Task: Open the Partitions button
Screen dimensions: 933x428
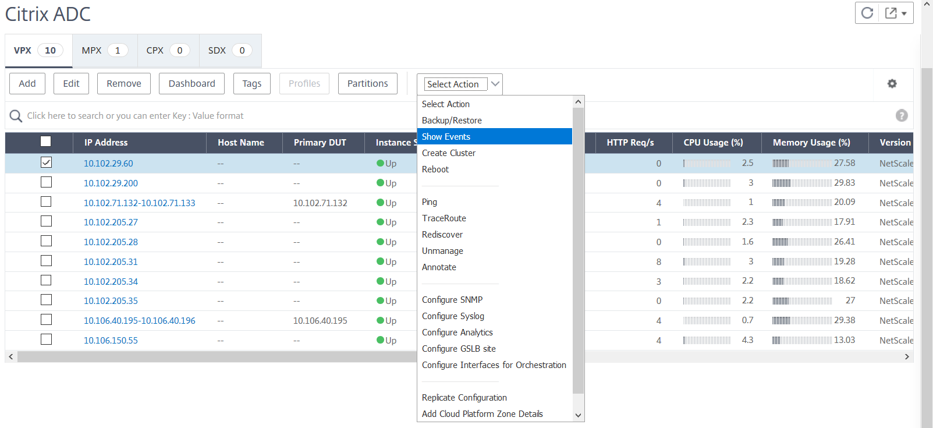Action: pyautogui.click(x=368, y=83)
